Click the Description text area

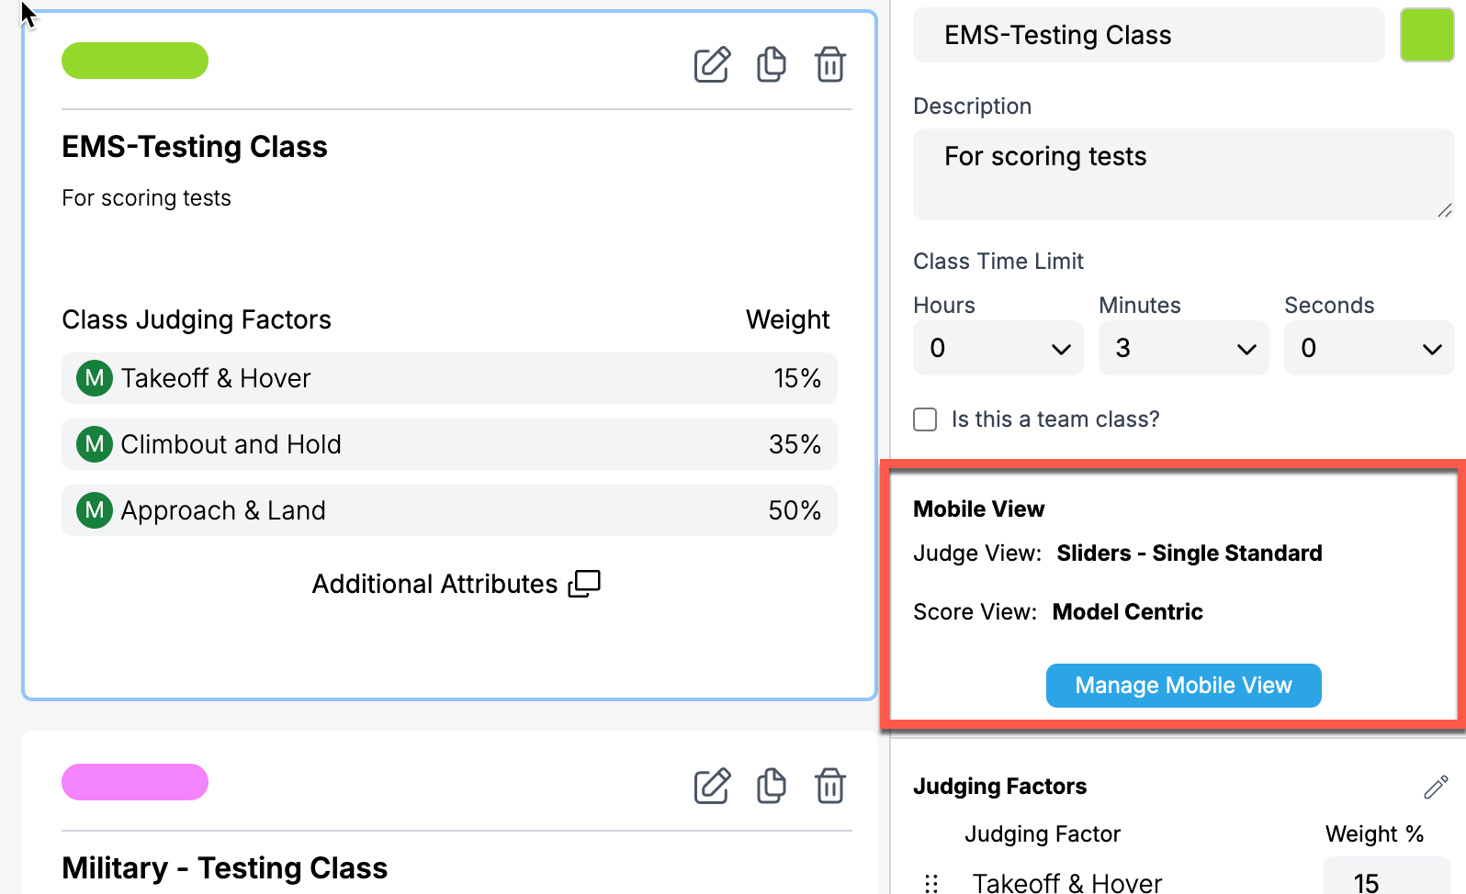[1183, 174]
